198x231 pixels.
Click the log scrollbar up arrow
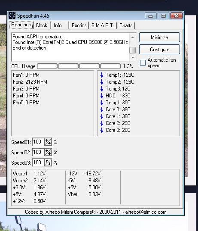click(133, 37)
